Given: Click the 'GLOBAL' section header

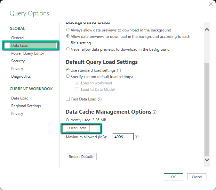Looking at the screenshot, I should coord(17,29).
